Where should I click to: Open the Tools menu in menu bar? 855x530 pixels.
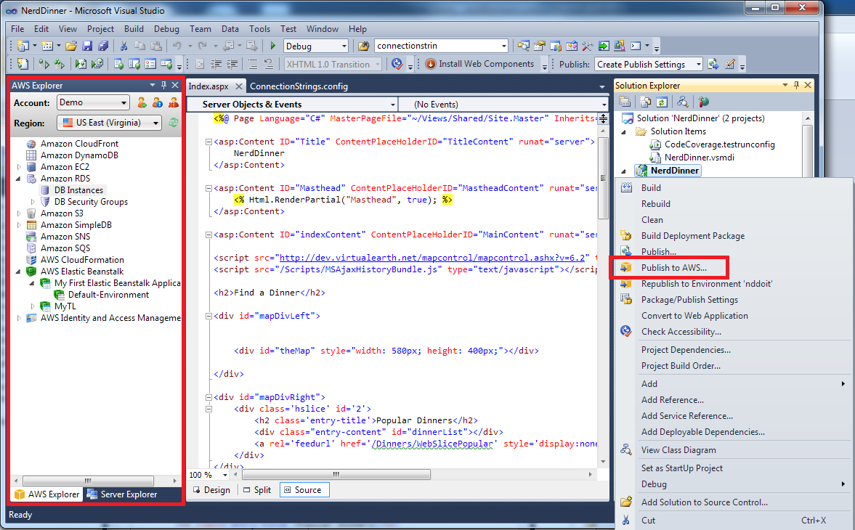(259, 29)
